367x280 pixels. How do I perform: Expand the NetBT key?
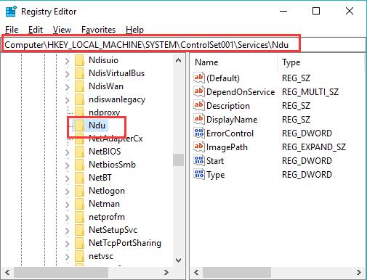coord(68,178)
